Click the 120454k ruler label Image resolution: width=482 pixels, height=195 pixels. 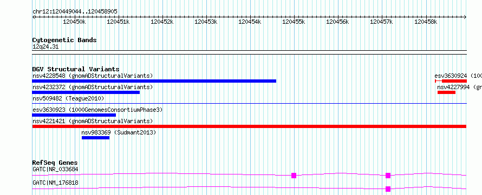(x=250, y=22)
